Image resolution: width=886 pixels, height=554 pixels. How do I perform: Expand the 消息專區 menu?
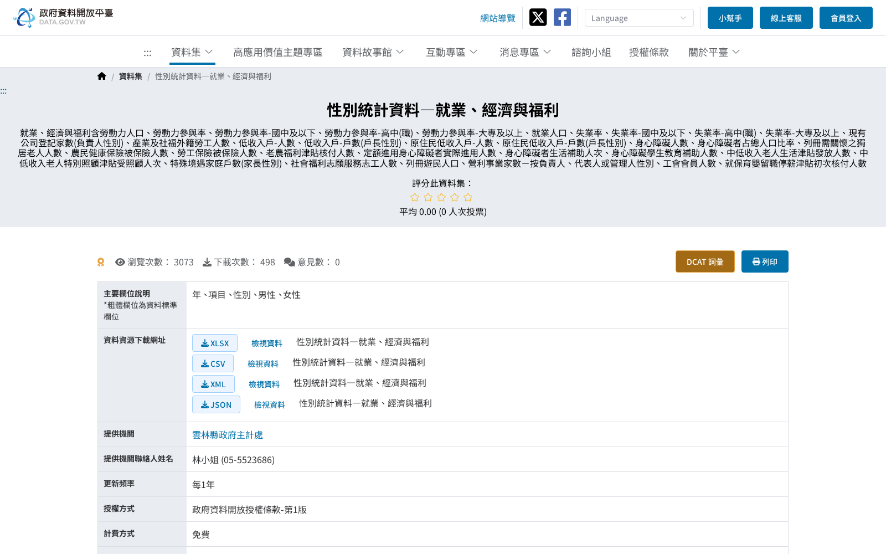click(526, 52)
